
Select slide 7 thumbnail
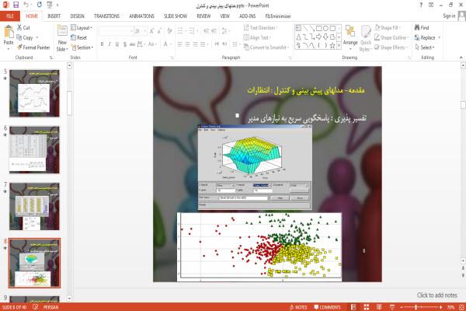pyautogui.click(x=34, y=206)
